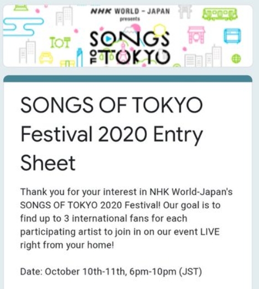The image size is (259, 289).
Task: Click the green TOT lantern icon
Action: point(60,43)
